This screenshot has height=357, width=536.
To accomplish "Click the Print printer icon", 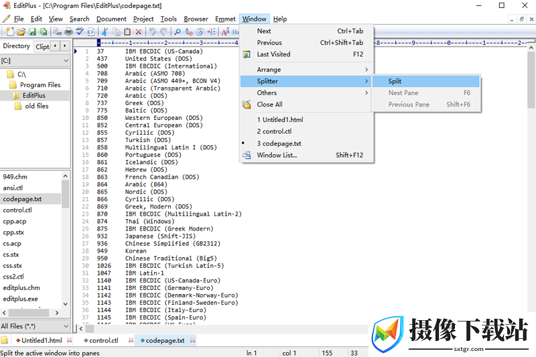I will 69,31.
